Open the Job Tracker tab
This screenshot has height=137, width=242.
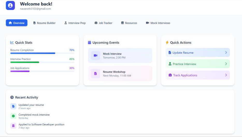tap(103, 23)
